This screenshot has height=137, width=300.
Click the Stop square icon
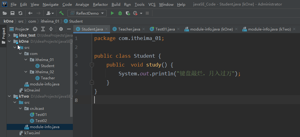147,13
